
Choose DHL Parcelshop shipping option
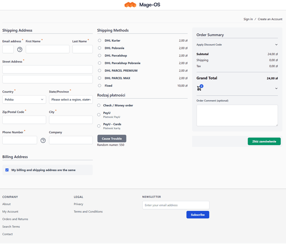tap(99, 56)
